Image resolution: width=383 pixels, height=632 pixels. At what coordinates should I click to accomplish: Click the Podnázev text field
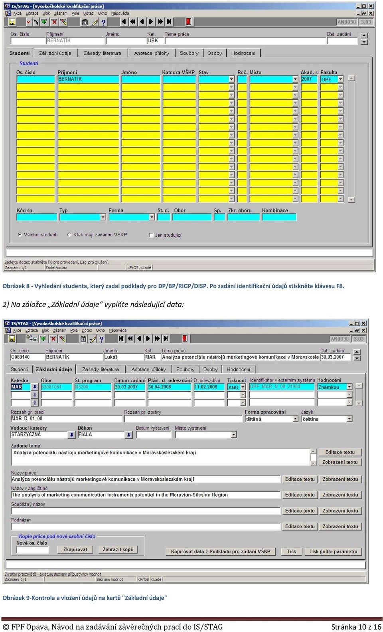[x=146, y=527]
